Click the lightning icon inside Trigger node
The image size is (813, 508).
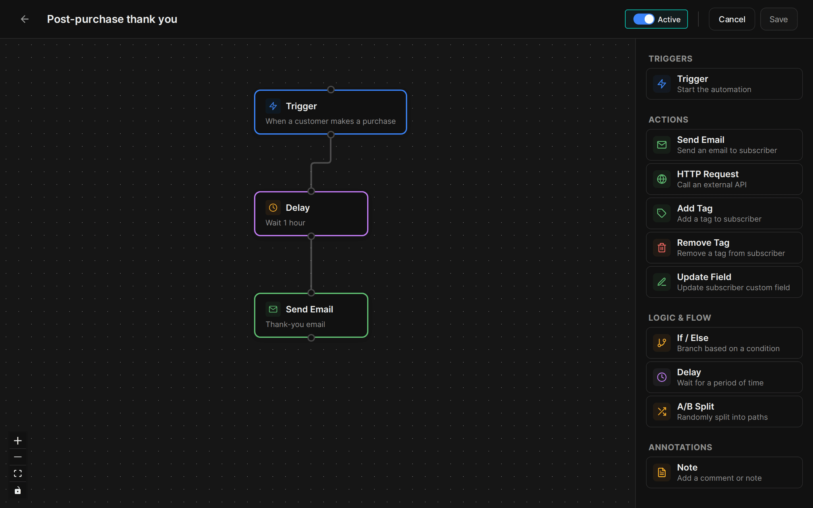[x=273, y=106]
